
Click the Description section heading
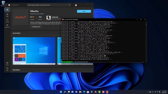click(x=16, y=70)
